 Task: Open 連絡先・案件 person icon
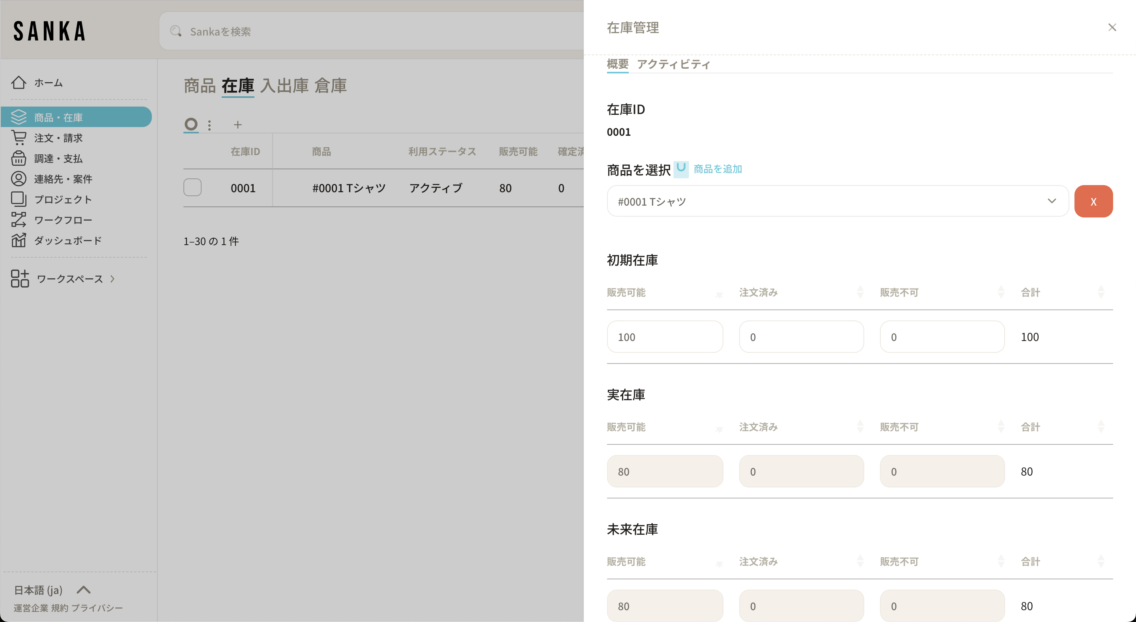coord(19,179)
